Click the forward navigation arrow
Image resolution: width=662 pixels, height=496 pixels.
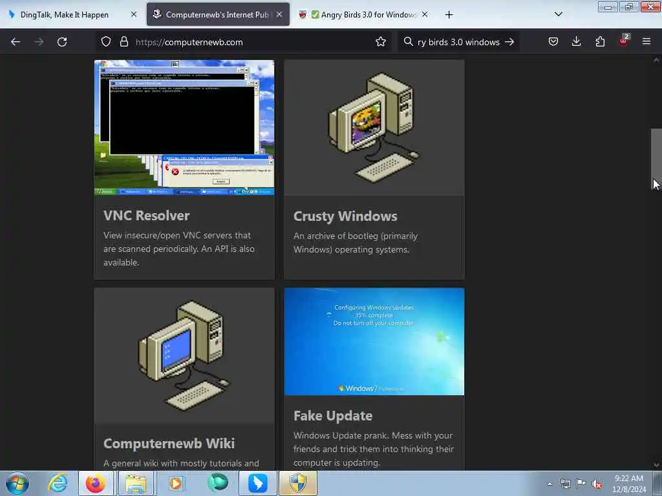click(x=39, y=42)
